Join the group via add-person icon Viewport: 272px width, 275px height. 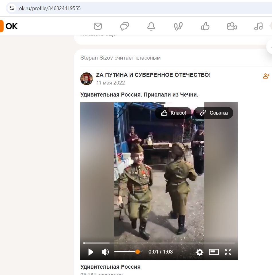tap(266, 76)
